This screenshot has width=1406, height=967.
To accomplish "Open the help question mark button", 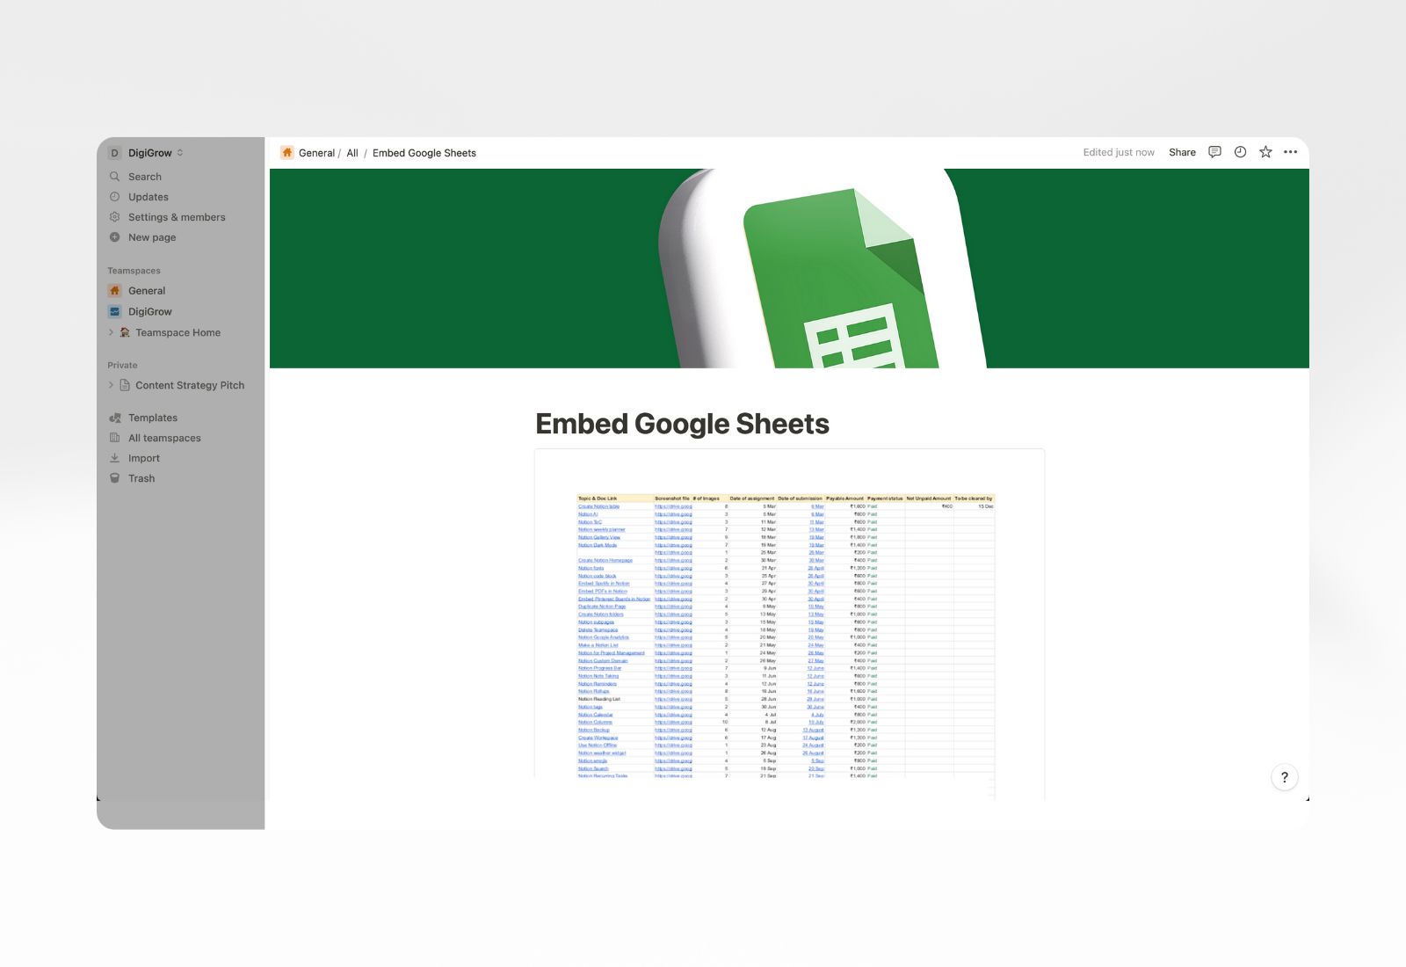I will (1285, 777).
